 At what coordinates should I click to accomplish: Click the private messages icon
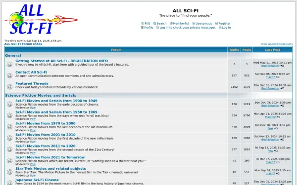(157, 27)
